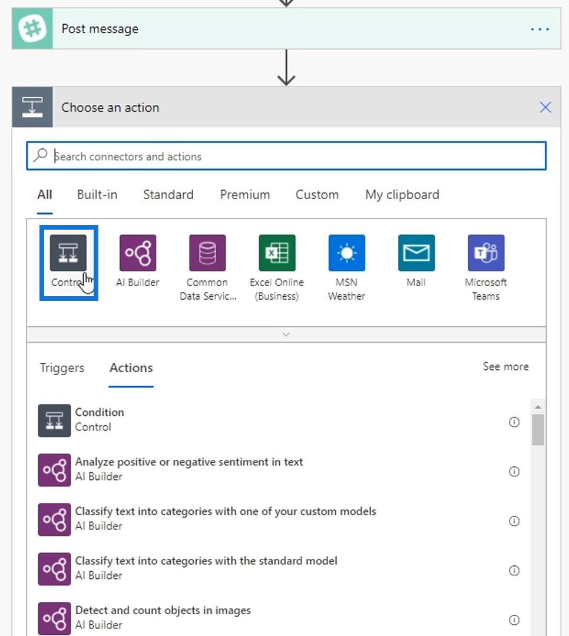This screenshot has width=569, height=636.
Task: Select Analyze positive or negative sentiment action
Action: pos(280,470)
